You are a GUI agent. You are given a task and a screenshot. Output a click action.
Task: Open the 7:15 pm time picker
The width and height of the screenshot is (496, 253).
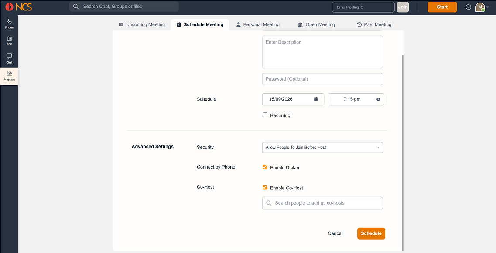356,99
